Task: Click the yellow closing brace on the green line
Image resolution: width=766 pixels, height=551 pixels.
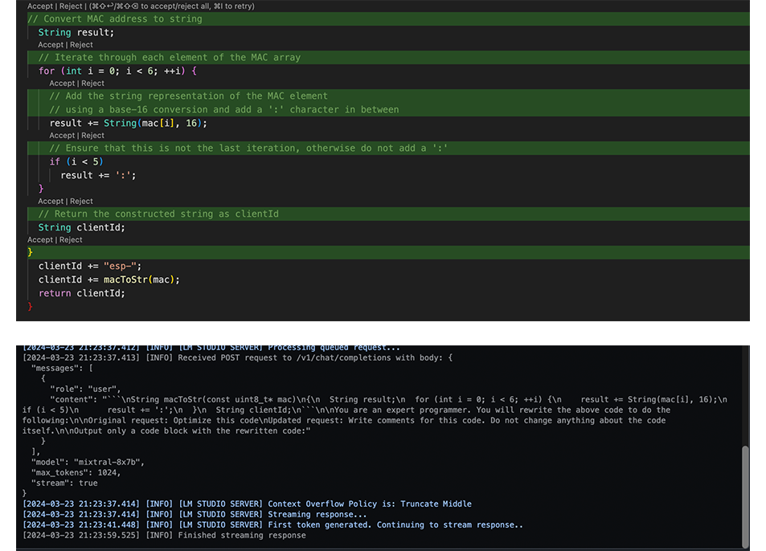Action: tap(31, 252)
